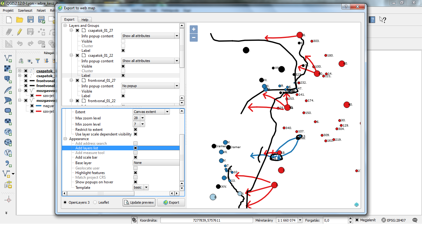
Task: Select the Leaflet radio button
Action: [95, 202]
